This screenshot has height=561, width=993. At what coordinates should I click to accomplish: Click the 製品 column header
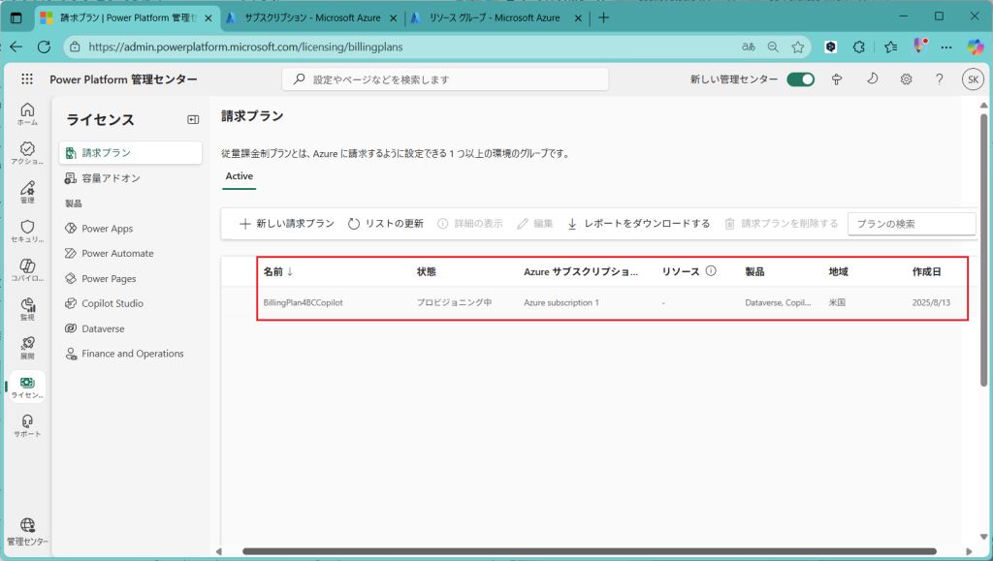[x=754, y=271]
